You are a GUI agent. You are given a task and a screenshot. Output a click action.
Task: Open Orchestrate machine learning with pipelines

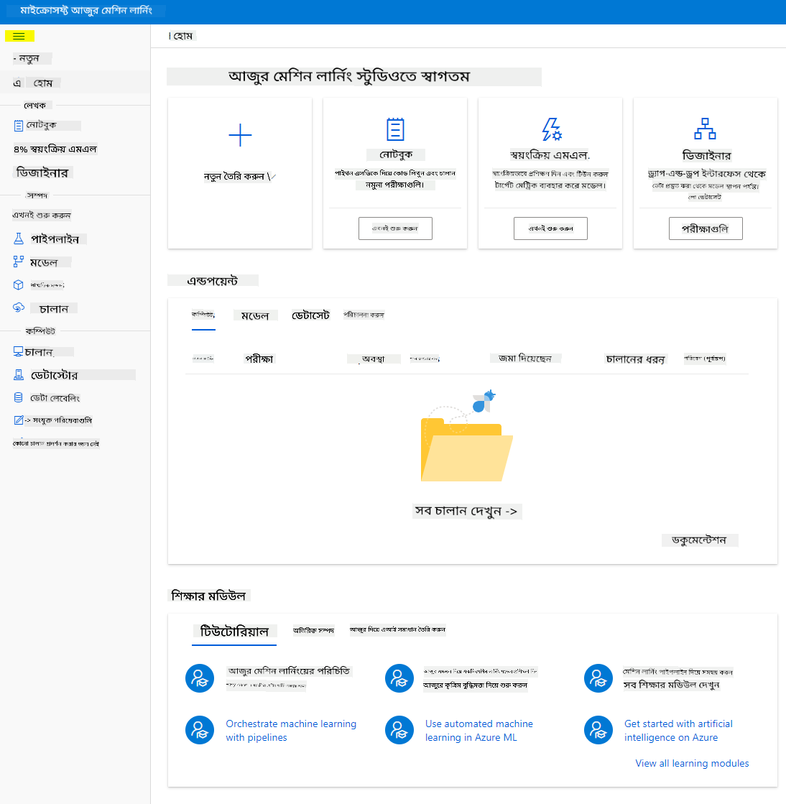pos(291,730)
